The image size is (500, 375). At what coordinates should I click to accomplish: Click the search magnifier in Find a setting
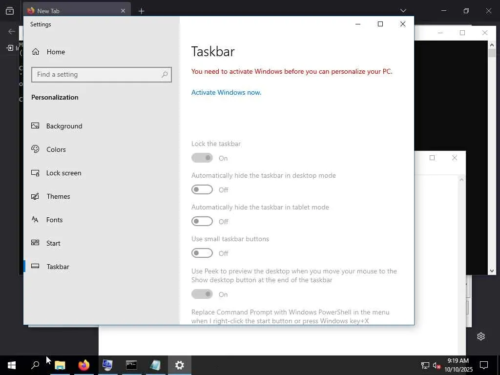(165, 75)
